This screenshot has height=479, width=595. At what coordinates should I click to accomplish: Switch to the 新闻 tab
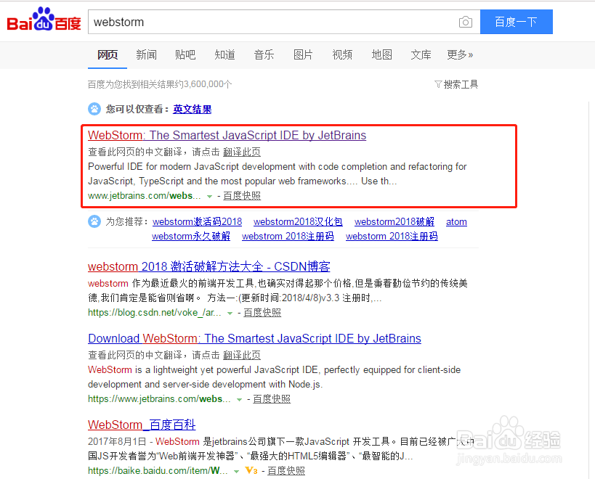147,55
